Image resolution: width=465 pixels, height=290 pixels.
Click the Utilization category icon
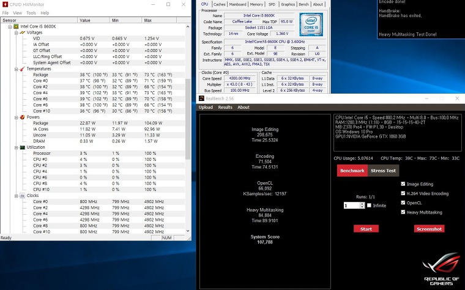click(22, 147)
